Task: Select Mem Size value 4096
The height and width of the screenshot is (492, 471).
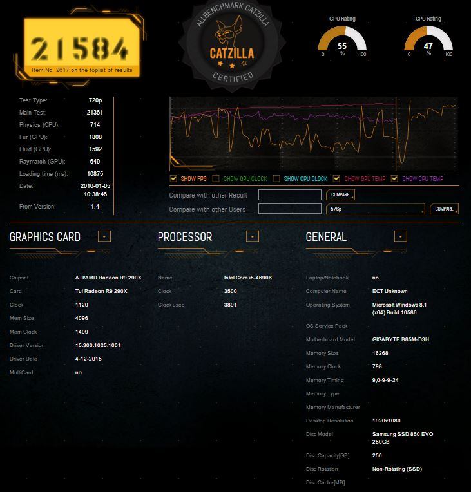Action: (x=82, y=318)
